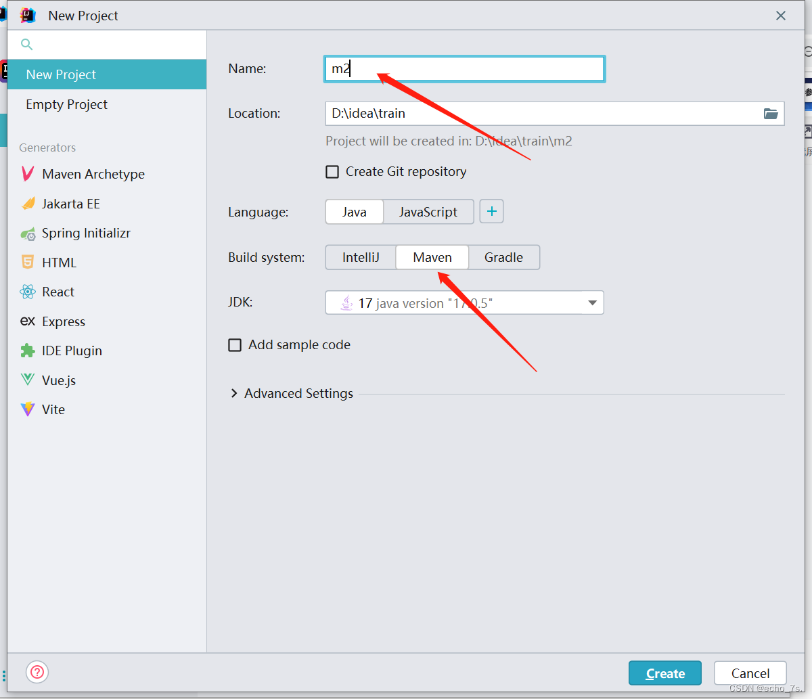
Task: Select JavaScript as the language
Action: click(428, 212)
